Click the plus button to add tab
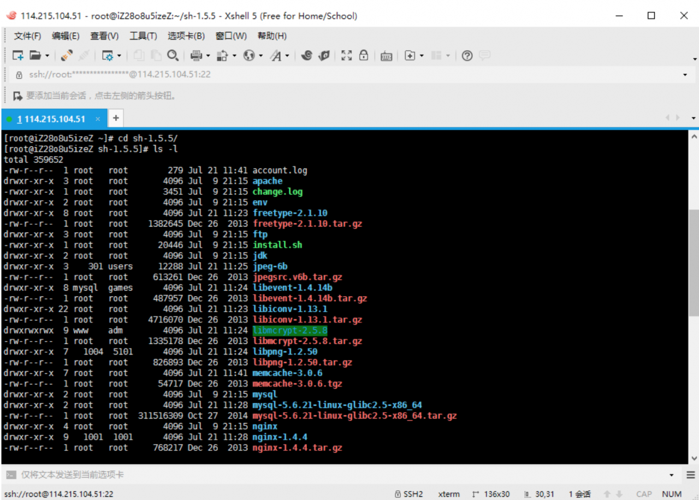Viewport: 699px width, 500px height. (x=116, y=118)
